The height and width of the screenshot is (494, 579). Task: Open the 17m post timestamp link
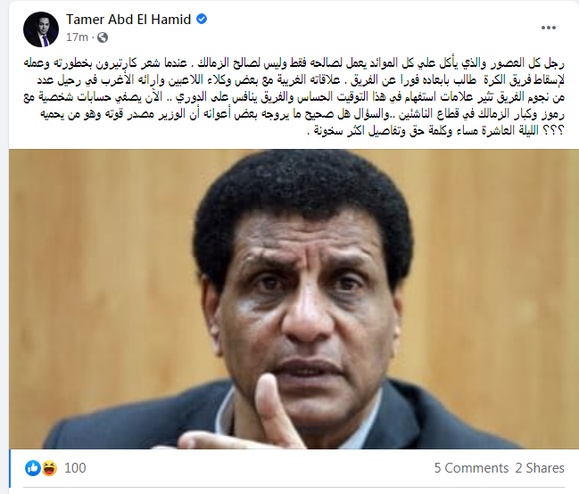point(77,37)
